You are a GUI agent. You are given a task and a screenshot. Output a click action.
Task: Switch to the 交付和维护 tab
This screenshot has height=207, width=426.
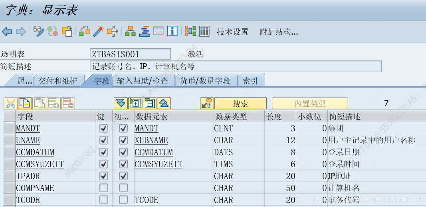pyautogui.click(x=57, y=80)
